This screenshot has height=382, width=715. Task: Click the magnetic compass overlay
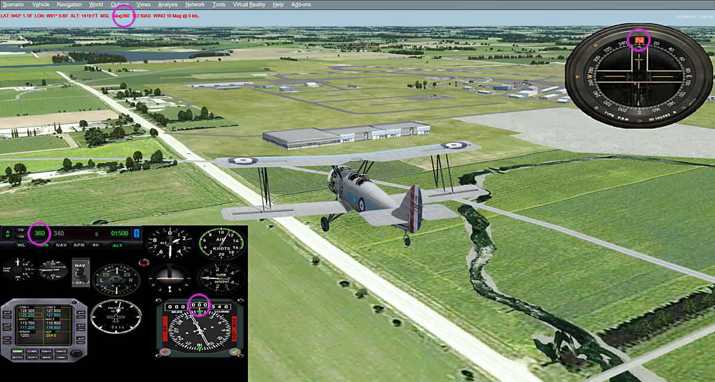(x=638, y=76)
